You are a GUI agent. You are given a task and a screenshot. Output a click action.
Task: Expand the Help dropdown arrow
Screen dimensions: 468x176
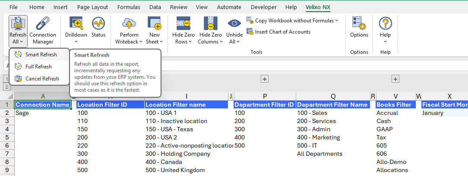(386, 42)
